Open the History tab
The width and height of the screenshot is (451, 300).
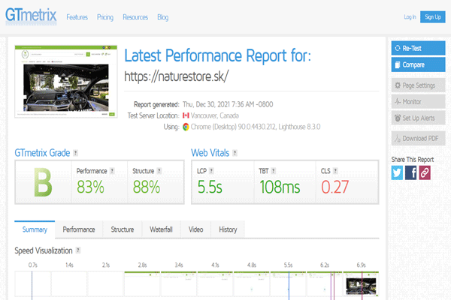click(228, 229)
